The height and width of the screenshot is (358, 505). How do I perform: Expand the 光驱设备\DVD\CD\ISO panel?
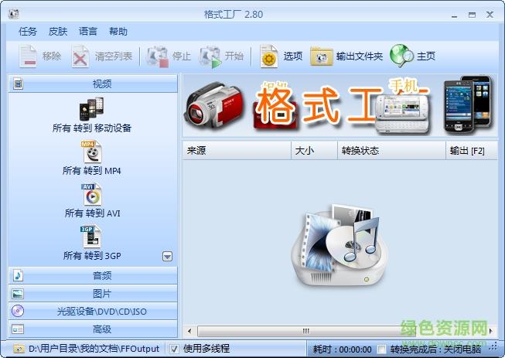coord(93,312)
